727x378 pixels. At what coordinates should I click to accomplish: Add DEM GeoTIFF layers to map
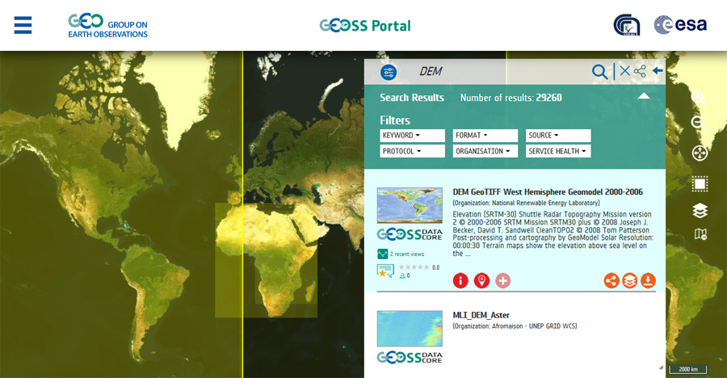tap(629, 280)
